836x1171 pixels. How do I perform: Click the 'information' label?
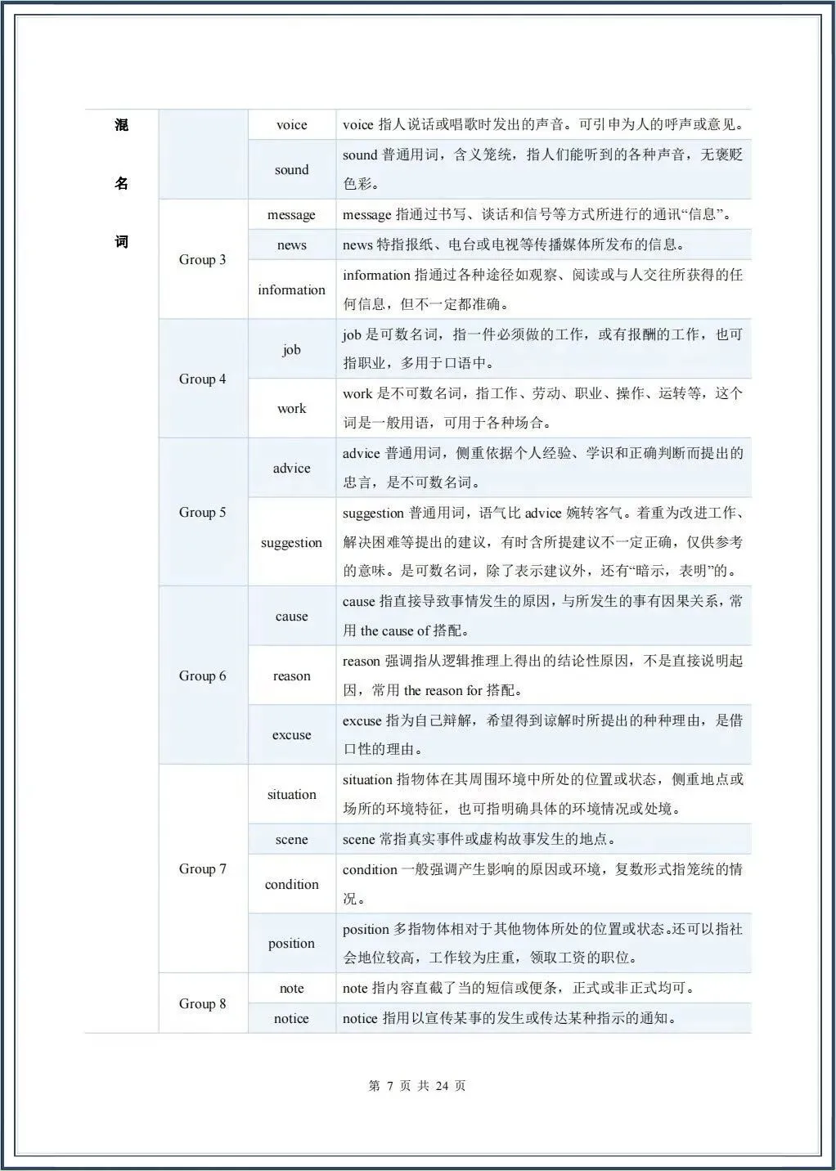(292, 289)
